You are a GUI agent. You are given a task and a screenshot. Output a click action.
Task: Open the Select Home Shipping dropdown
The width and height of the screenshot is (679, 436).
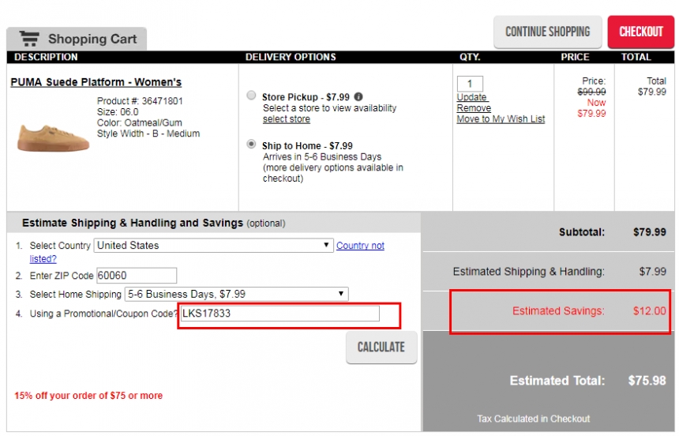[236, 295]
